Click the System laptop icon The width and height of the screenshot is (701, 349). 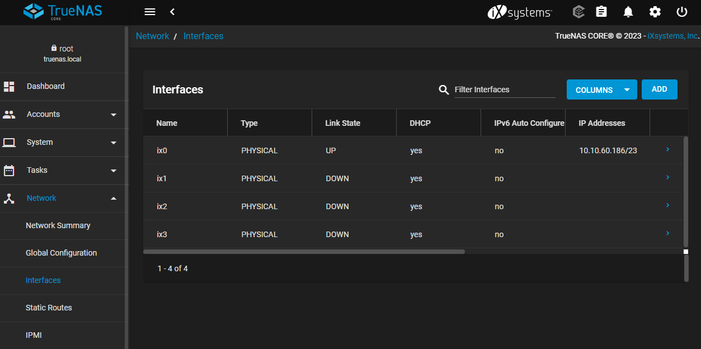[x=9, y=142]
